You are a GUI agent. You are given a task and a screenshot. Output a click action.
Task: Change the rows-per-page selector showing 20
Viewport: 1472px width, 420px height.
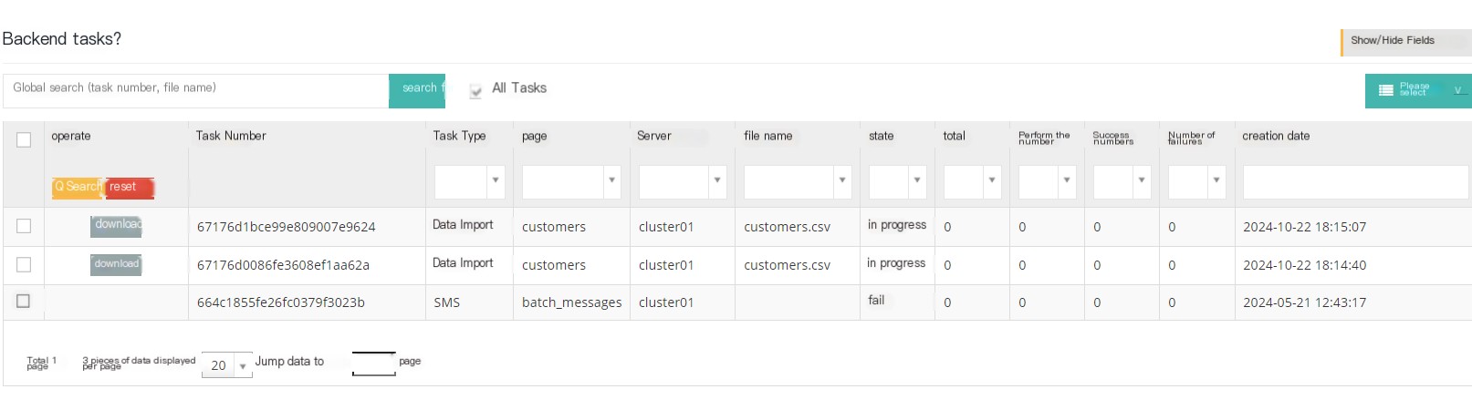click(x=227, y=365)
